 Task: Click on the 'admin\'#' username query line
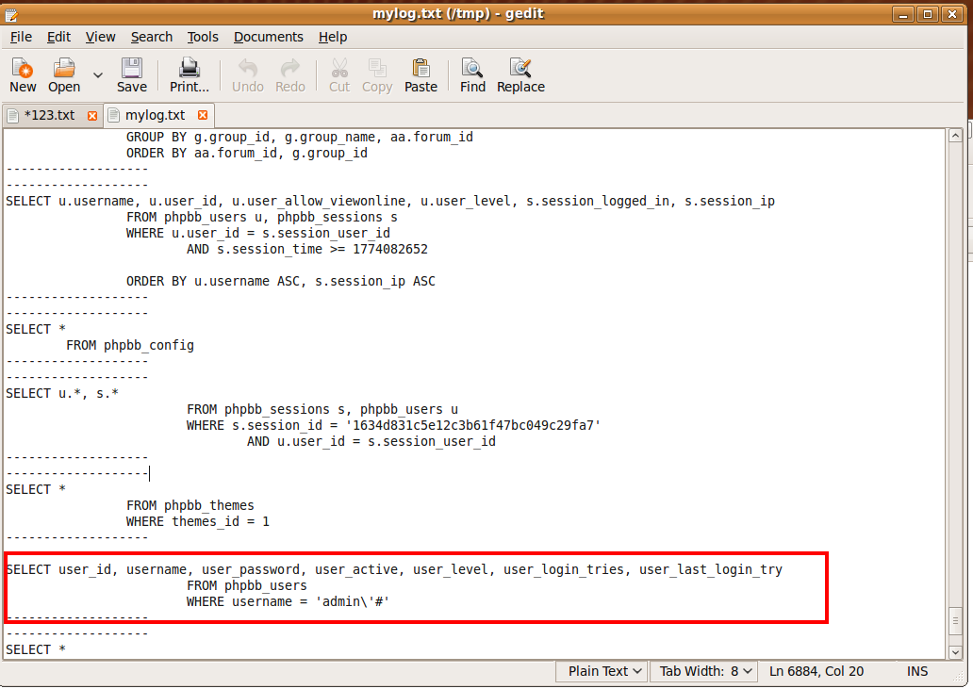tap(288, 601)
